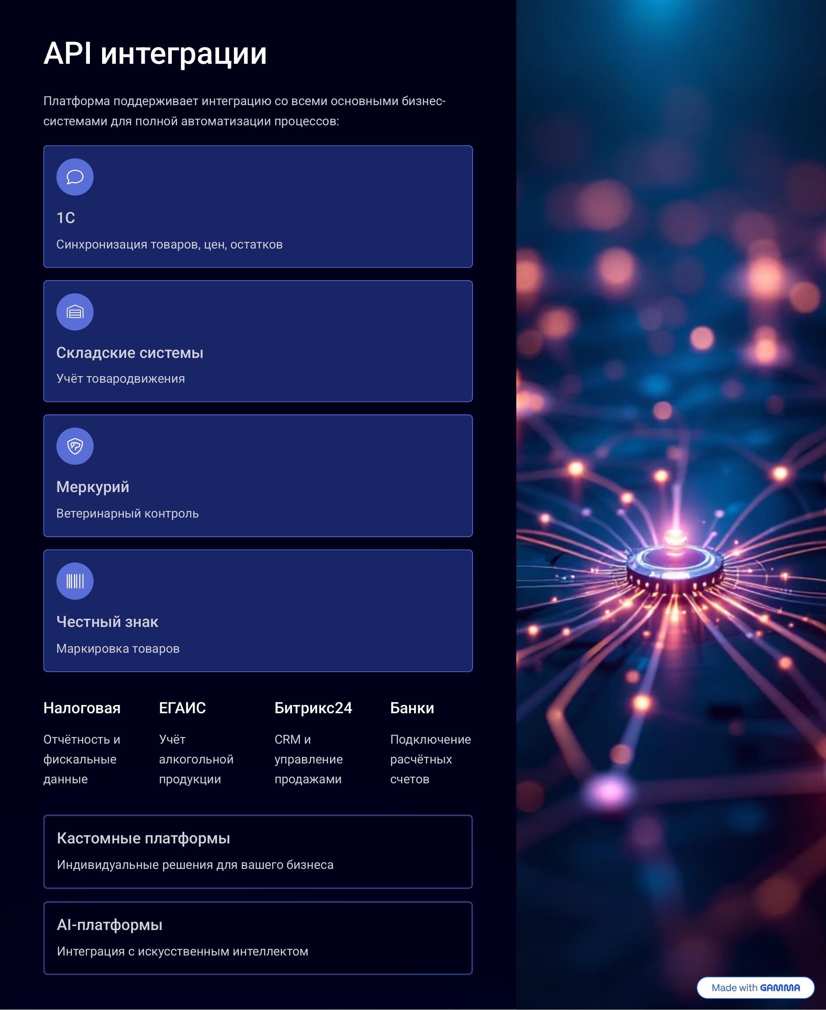826x1010 pixels.
Task: Click the ЕГАИС column heading
Action: (x=182, y=708)
